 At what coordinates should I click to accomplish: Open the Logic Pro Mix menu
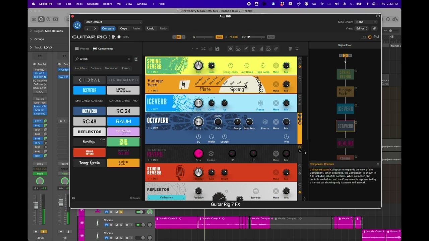point(119,4)
